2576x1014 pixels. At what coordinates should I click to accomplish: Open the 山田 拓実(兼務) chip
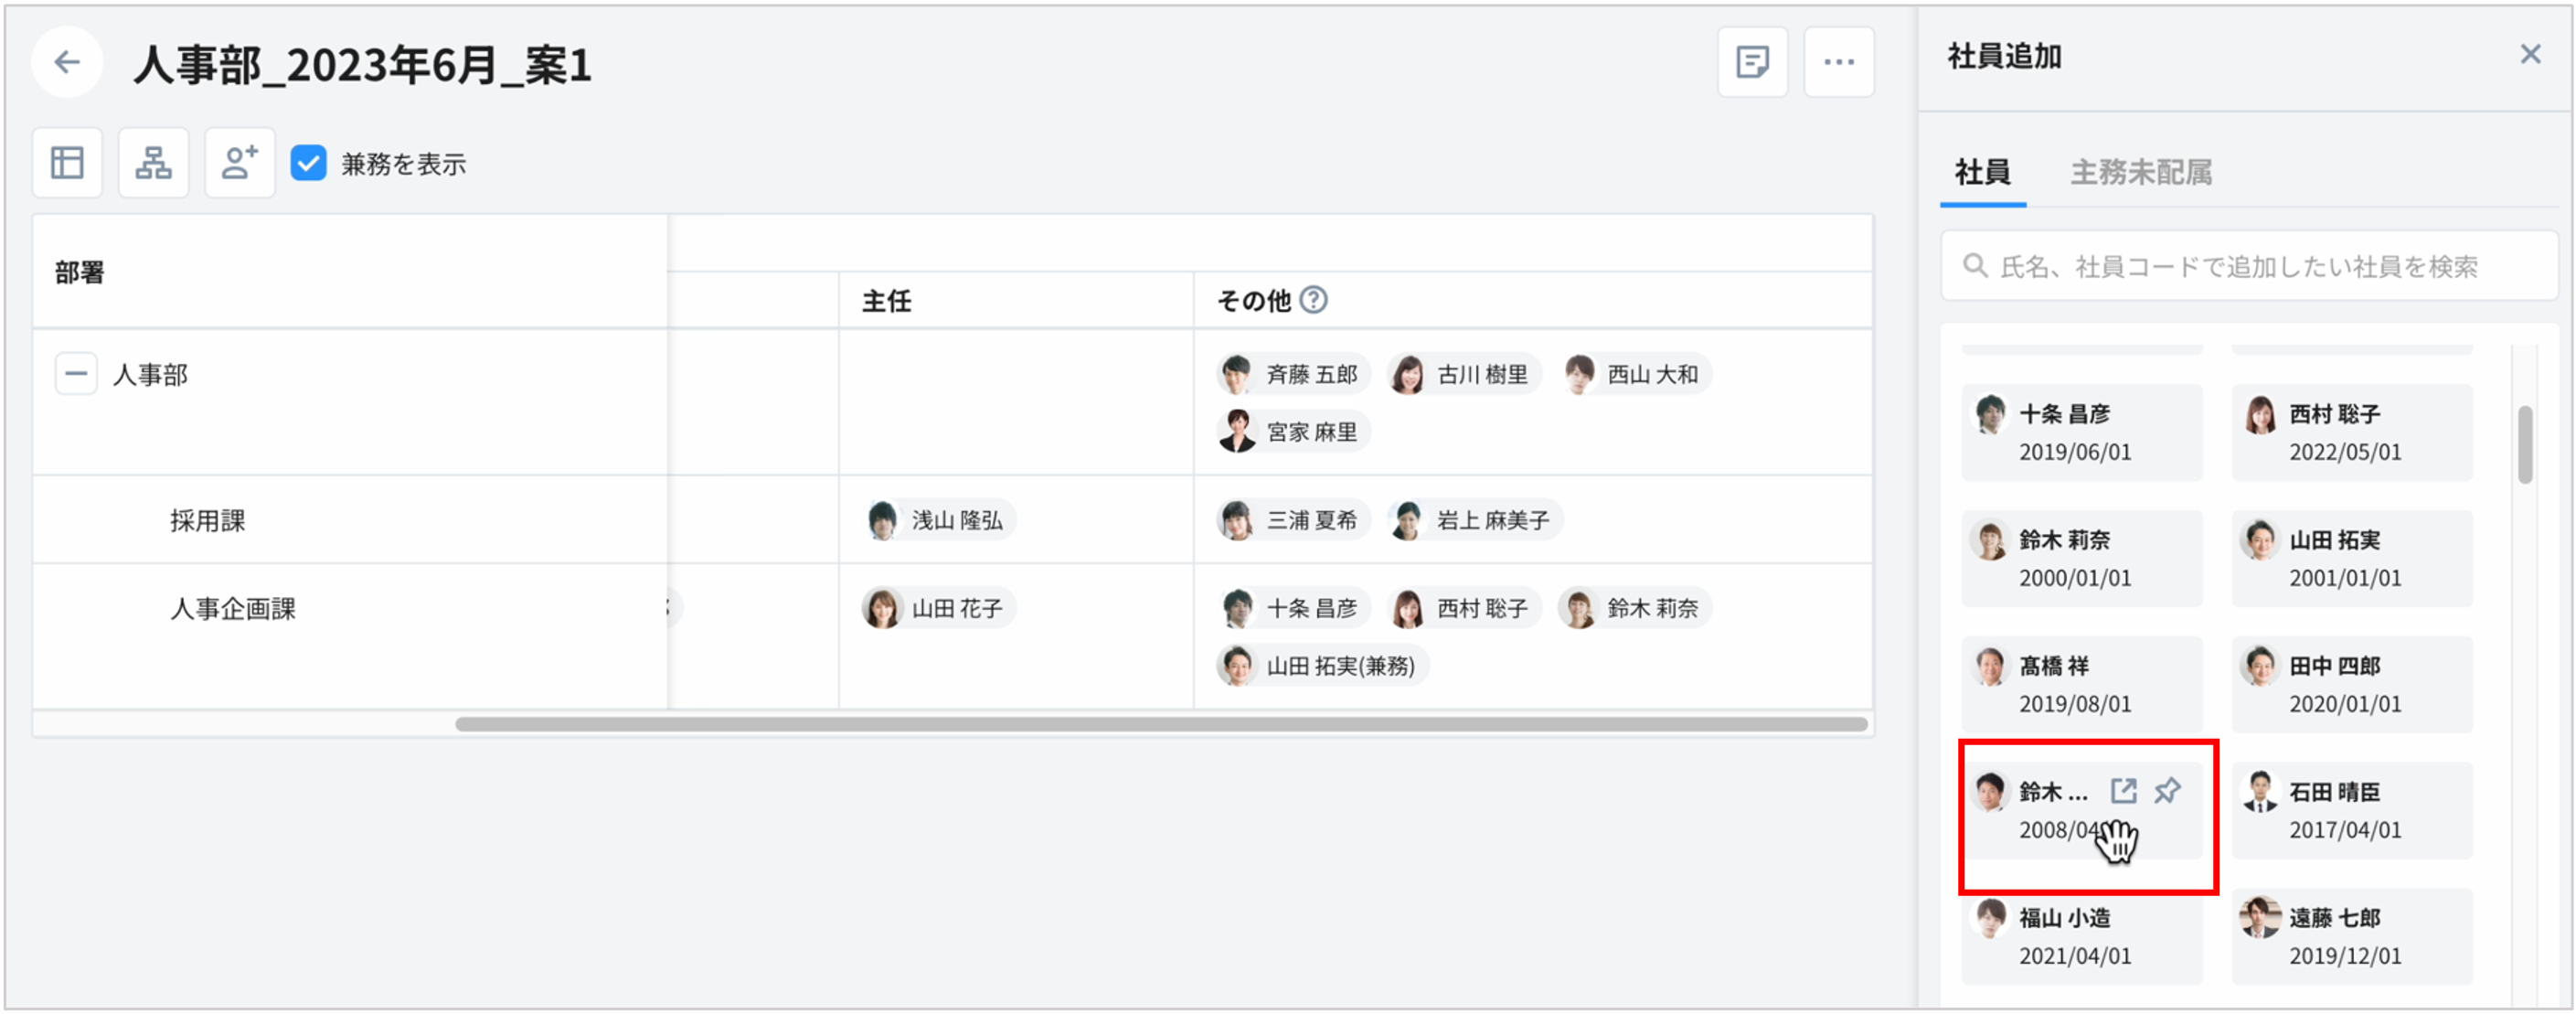(x=1322, y=665)
